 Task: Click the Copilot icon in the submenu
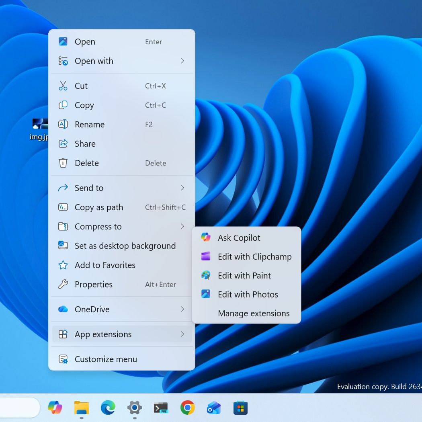coord(206,238)
